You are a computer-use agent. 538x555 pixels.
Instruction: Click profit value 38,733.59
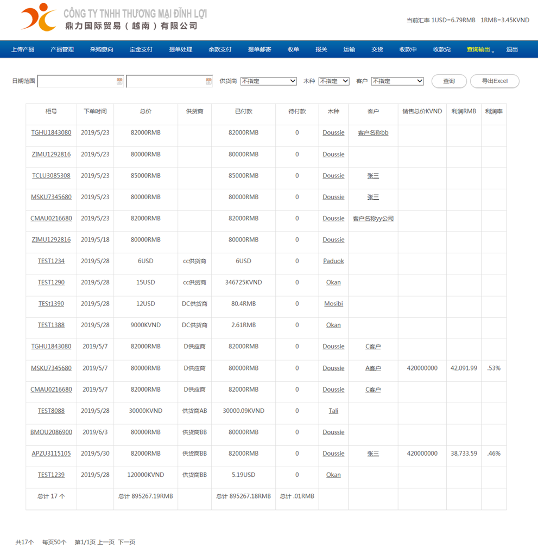pos(464,454)
